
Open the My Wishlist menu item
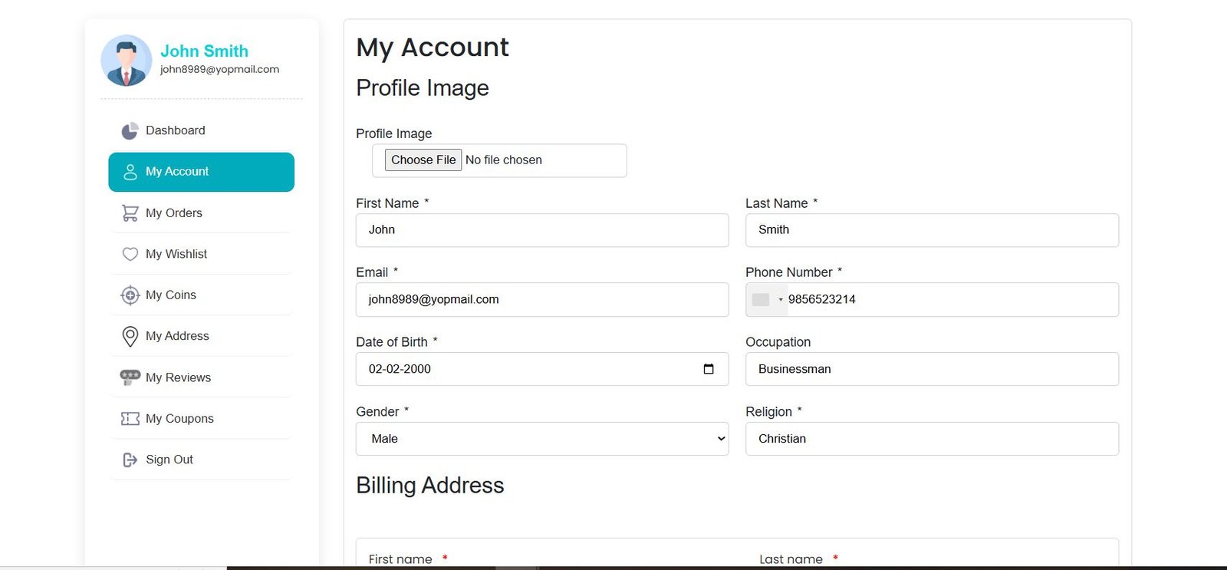coord(176,254)
